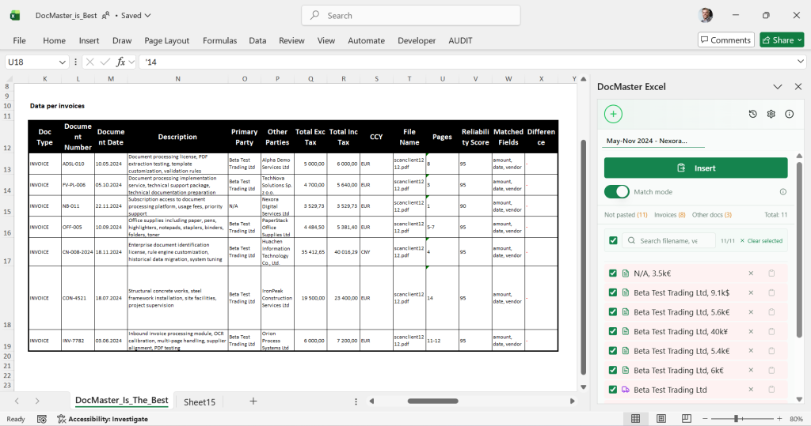The image size is (811, 426).
Task: Open the Formulas ribbon tab
Action: [220, 40]
